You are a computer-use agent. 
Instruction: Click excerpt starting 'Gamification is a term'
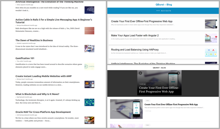pyautogui.click(x=49, y=66)
